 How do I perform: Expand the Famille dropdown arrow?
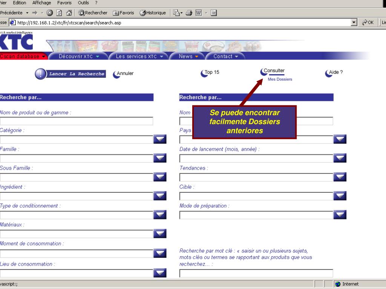(160, 158)
